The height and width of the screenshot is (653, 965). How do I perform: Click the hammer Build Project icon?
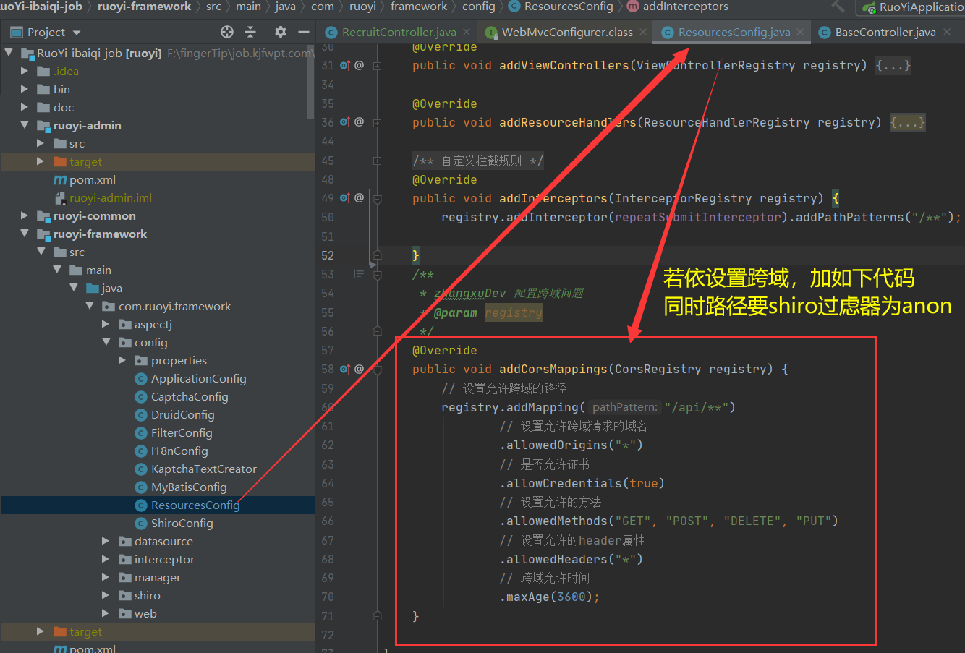pyautogui.click(x=838, y=7)
